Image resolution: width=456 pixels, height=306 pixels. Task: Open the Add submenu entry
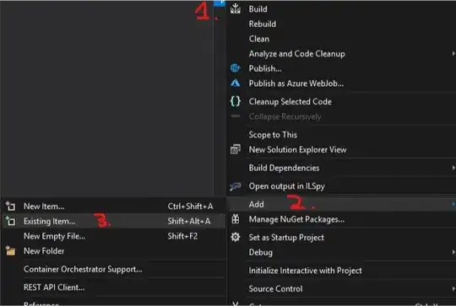click(x=341, y=204)
